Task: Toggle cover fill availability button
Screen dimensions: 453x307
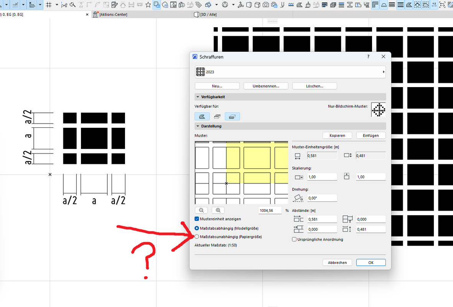Action: coord(217,117)
